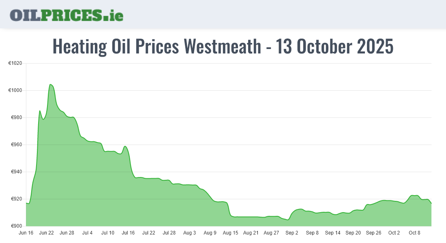Click the Oct 2 x-axis label
Screen dimensions: 446x243
(x=394, y=233)
